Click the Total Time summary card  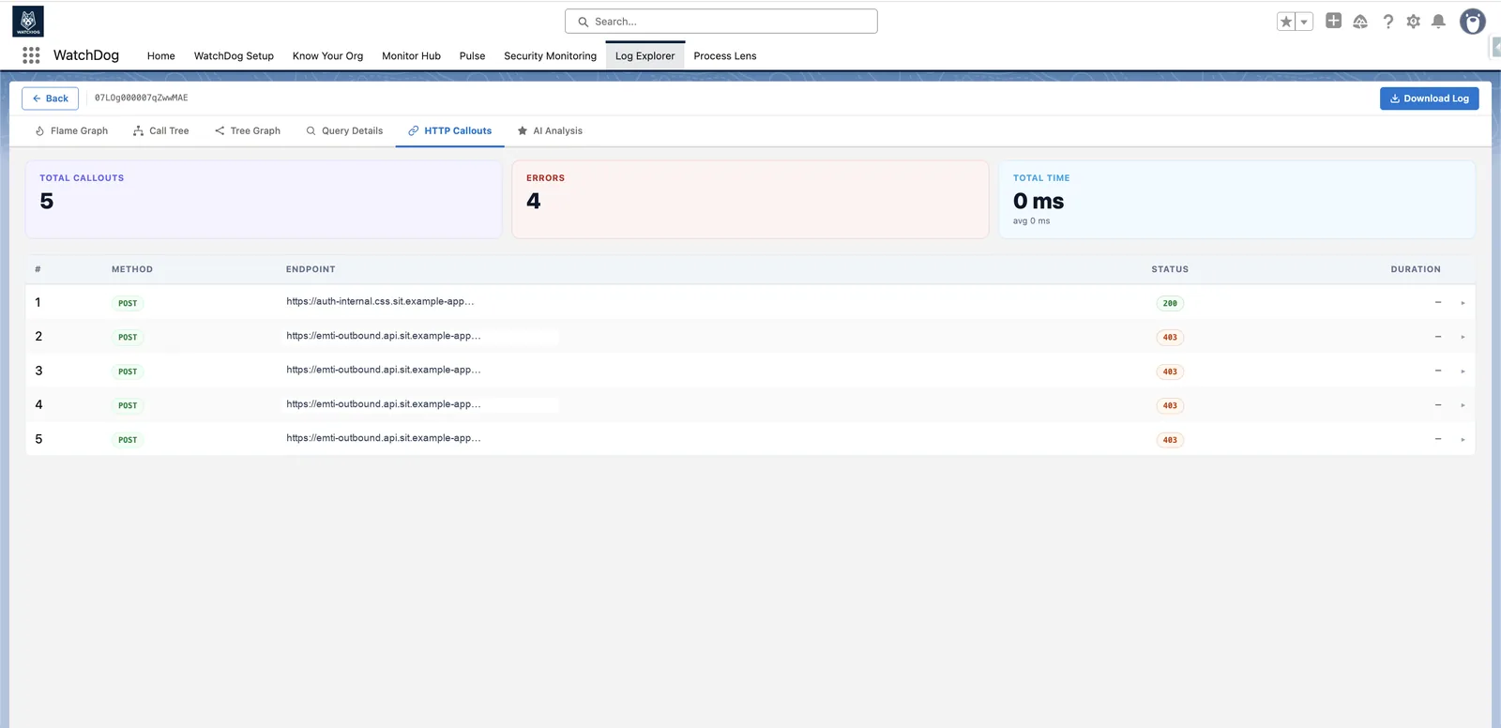[1236, 199]
